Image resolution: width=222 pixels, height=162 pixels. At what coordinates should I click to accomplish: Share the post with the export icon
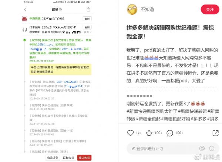coord(215,133)
